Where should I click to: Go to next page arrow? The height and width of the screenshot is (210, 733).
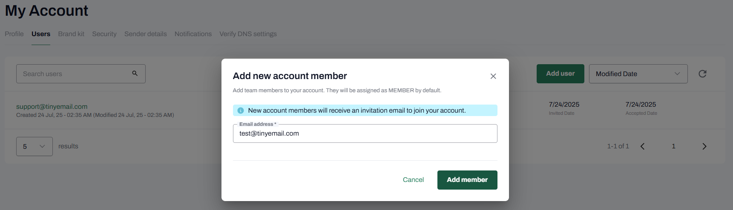pyautogui.click(x=704, y=146)
